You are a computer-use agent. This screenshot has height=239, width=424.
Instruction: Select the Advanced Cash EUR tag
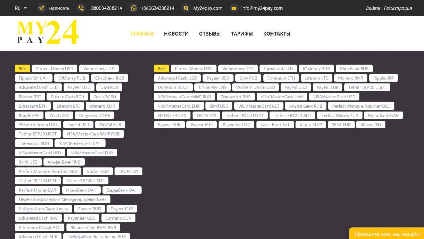point(38,236)
